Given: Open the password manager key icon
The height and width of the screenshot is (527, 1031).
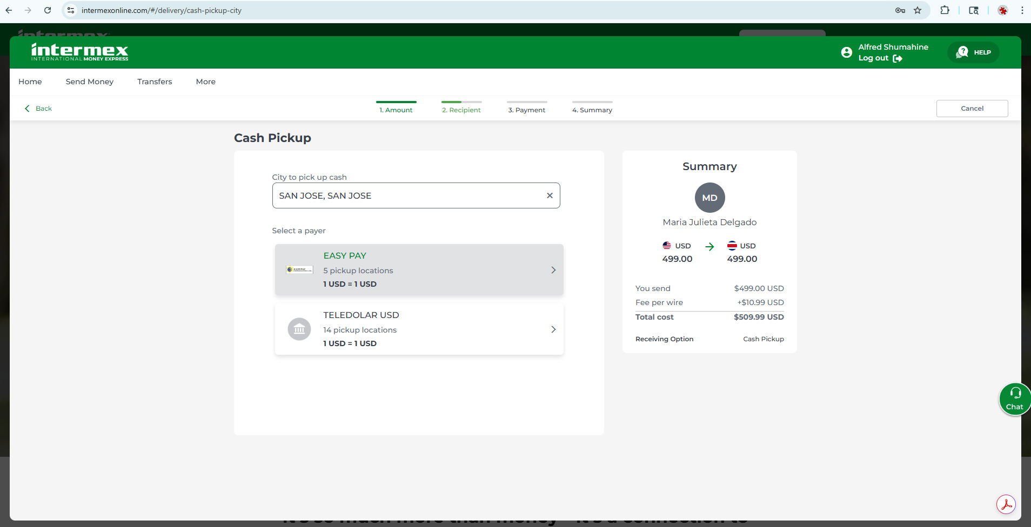Looking at the screenshot, I should [x=900, y=10].
